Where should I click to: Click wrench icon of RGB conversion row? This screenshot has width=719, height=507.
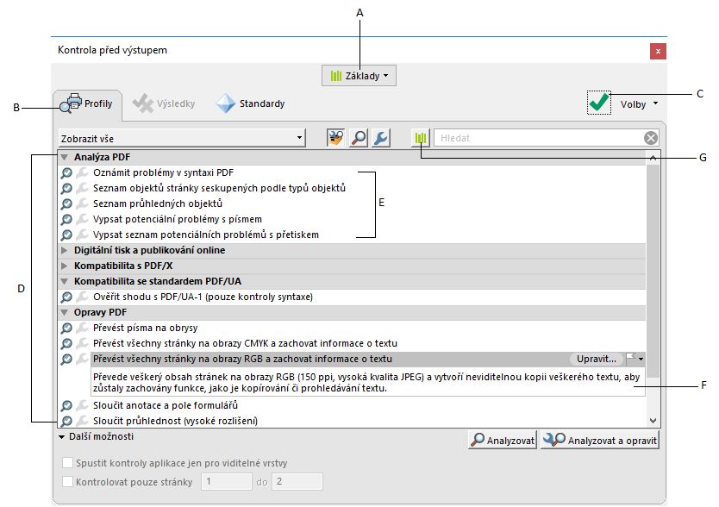click(x=82, y=360)
